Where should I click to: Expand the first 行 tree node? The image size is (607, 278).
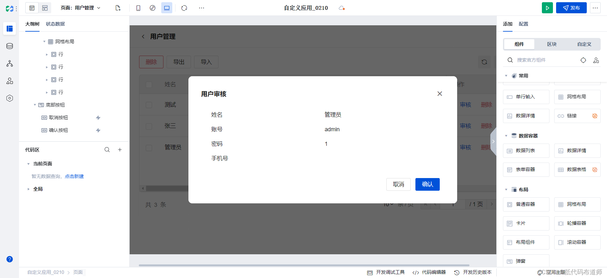[x=47, y=54]
